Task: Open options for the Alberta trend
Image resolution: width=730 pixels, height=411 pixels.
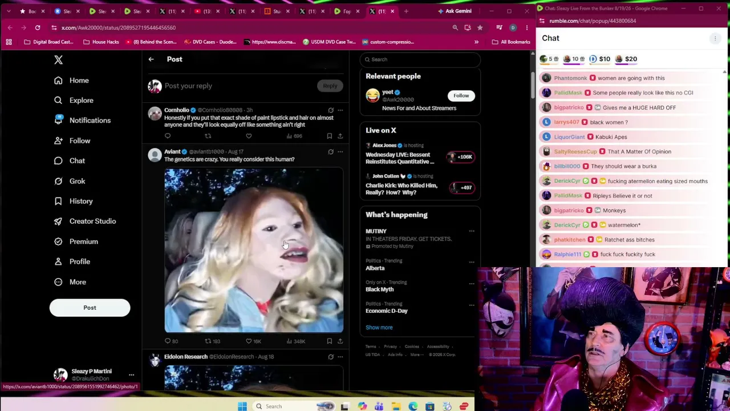Action: click(x=472, y=262)
